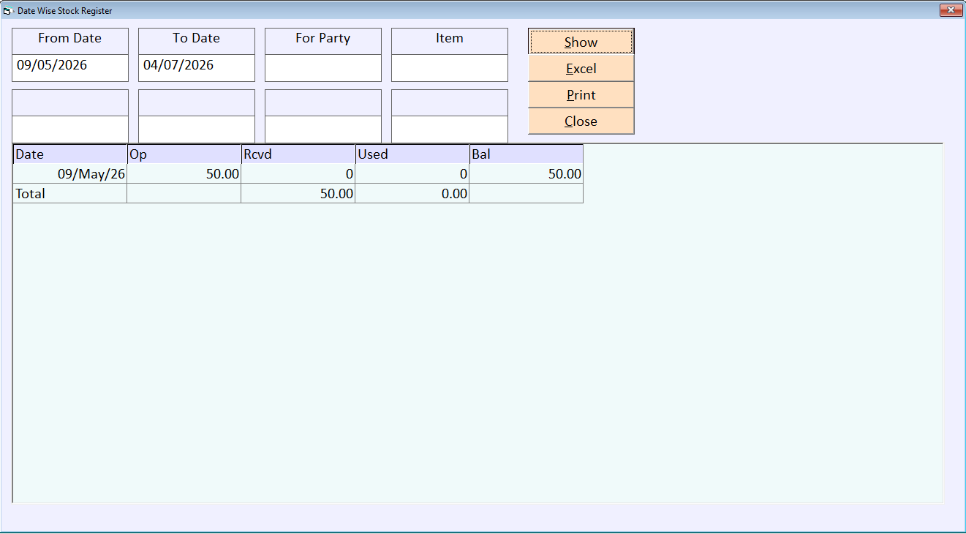The height and width of the screenshot is (534, 966).
Task: Select Rcvd value 0 in 09/May/26 row
Action: click(x=298, y=174)
